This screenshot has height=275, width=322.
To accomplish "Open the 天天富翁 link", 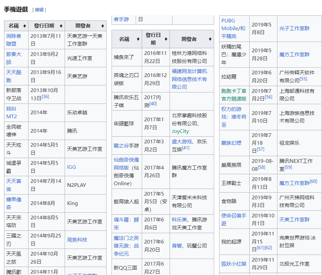I will coord(13,185).
